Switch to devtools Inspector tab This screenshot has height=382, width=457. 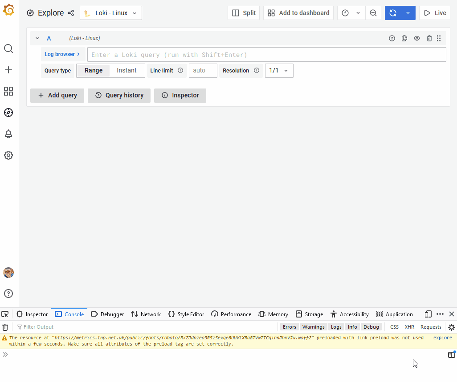point(33,314)
